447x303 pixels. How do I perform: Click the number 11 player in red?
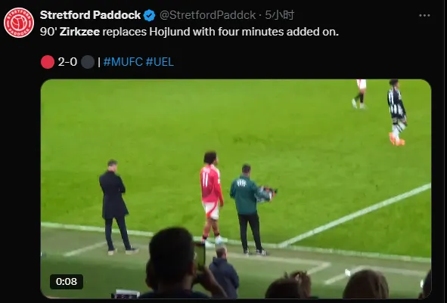point(212,198)
